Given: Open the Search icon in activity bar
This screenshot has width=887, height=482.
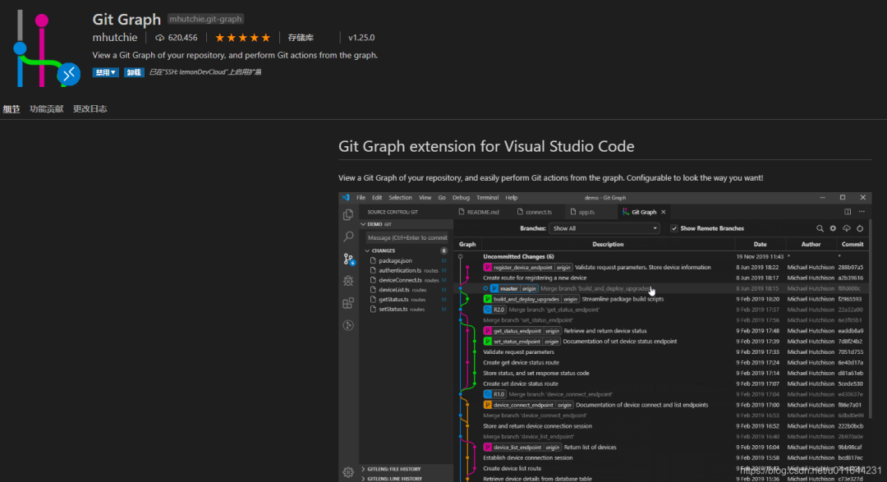Looking at the screenshot, I should (348, 236).
